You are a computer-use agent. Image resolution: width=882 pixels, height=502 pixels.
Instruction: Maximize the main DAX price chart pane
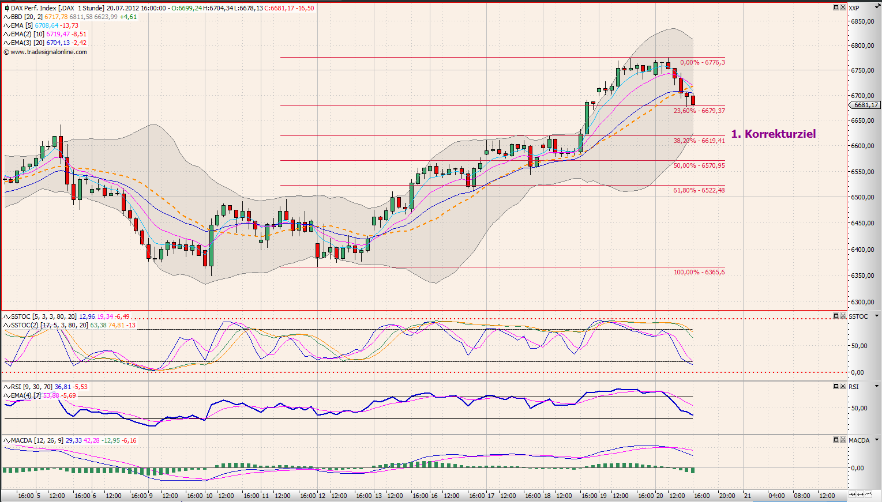tap(836, 7)
